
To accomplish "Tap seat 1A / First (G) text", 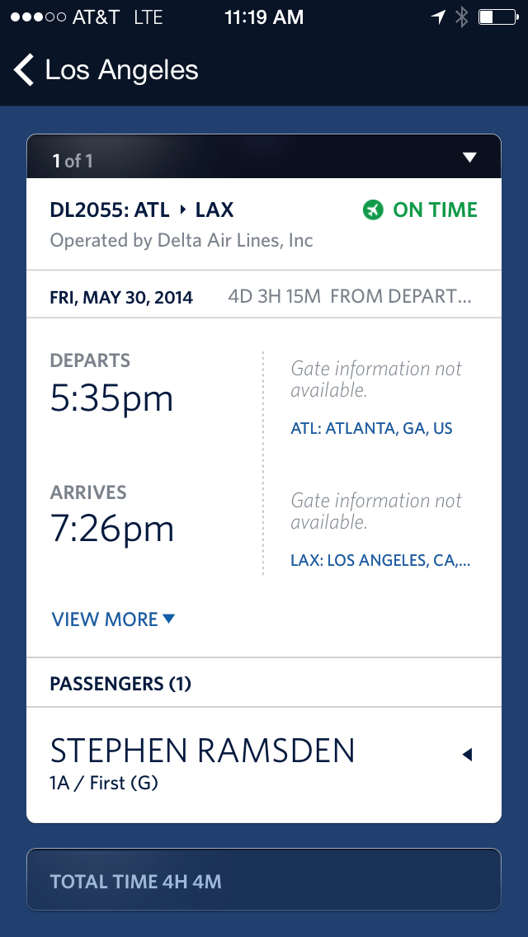I will [104, 783].
